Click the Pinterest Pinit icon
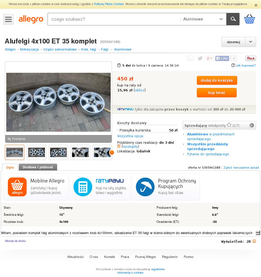The height and width of the screenshot is (277, 261). pyautogui.click(x=251, y=58)
